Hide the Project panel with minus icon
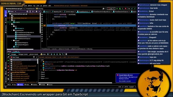Image resolution: width=173 pixels, height=97 pixels. tap(39, 11)
